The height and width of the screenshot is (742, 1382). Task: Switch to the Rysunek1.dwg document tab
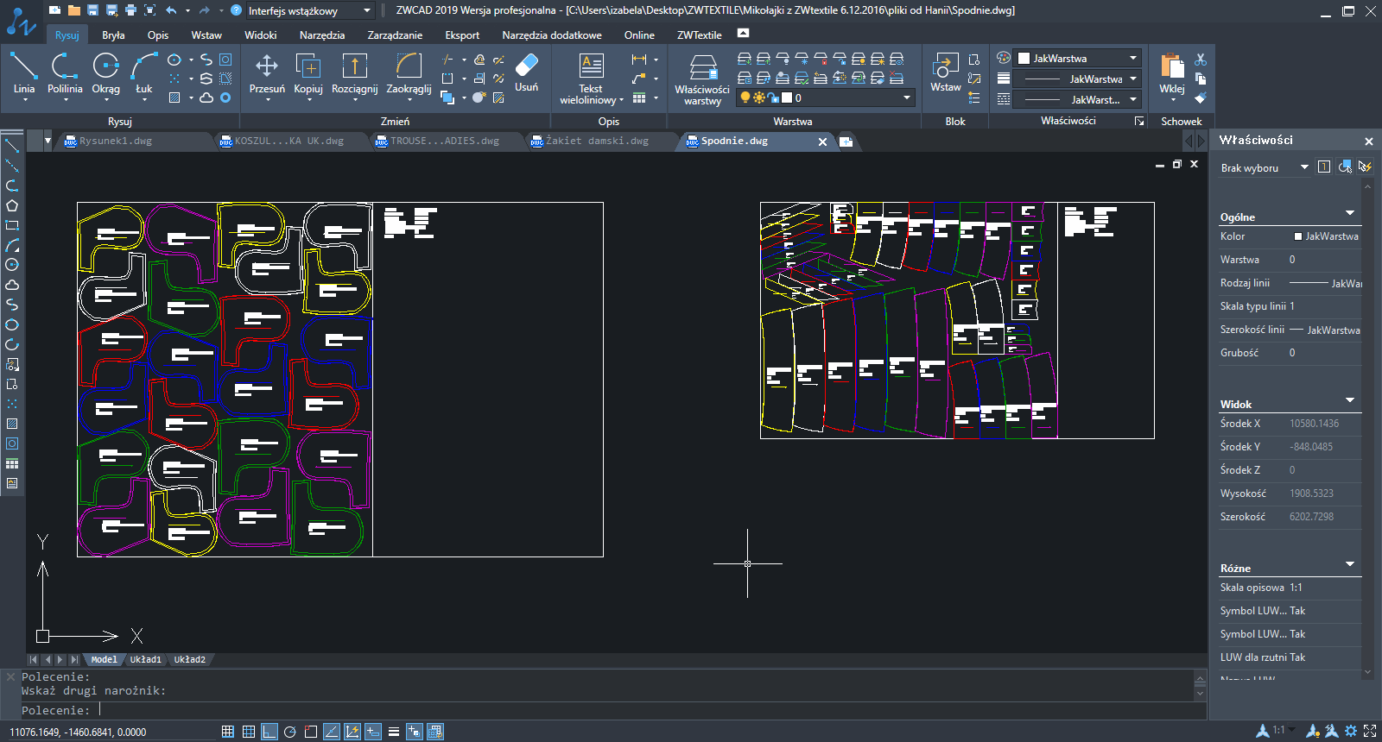pyautogui.click(x=116, y=141)
